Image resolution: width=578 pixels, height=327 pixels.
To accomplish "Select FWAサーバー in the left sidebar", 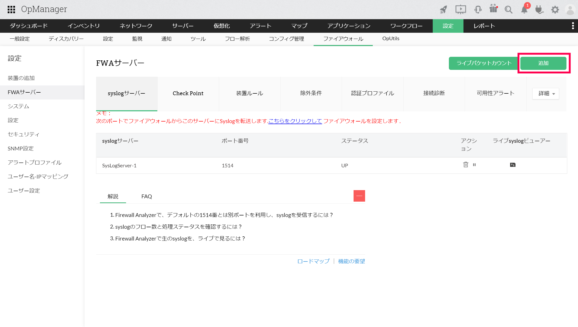I will (24, 92).
